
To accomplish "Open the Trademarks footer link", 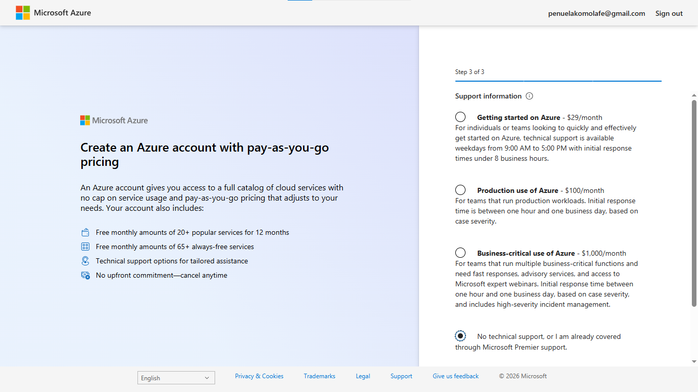I will (319, 376).
